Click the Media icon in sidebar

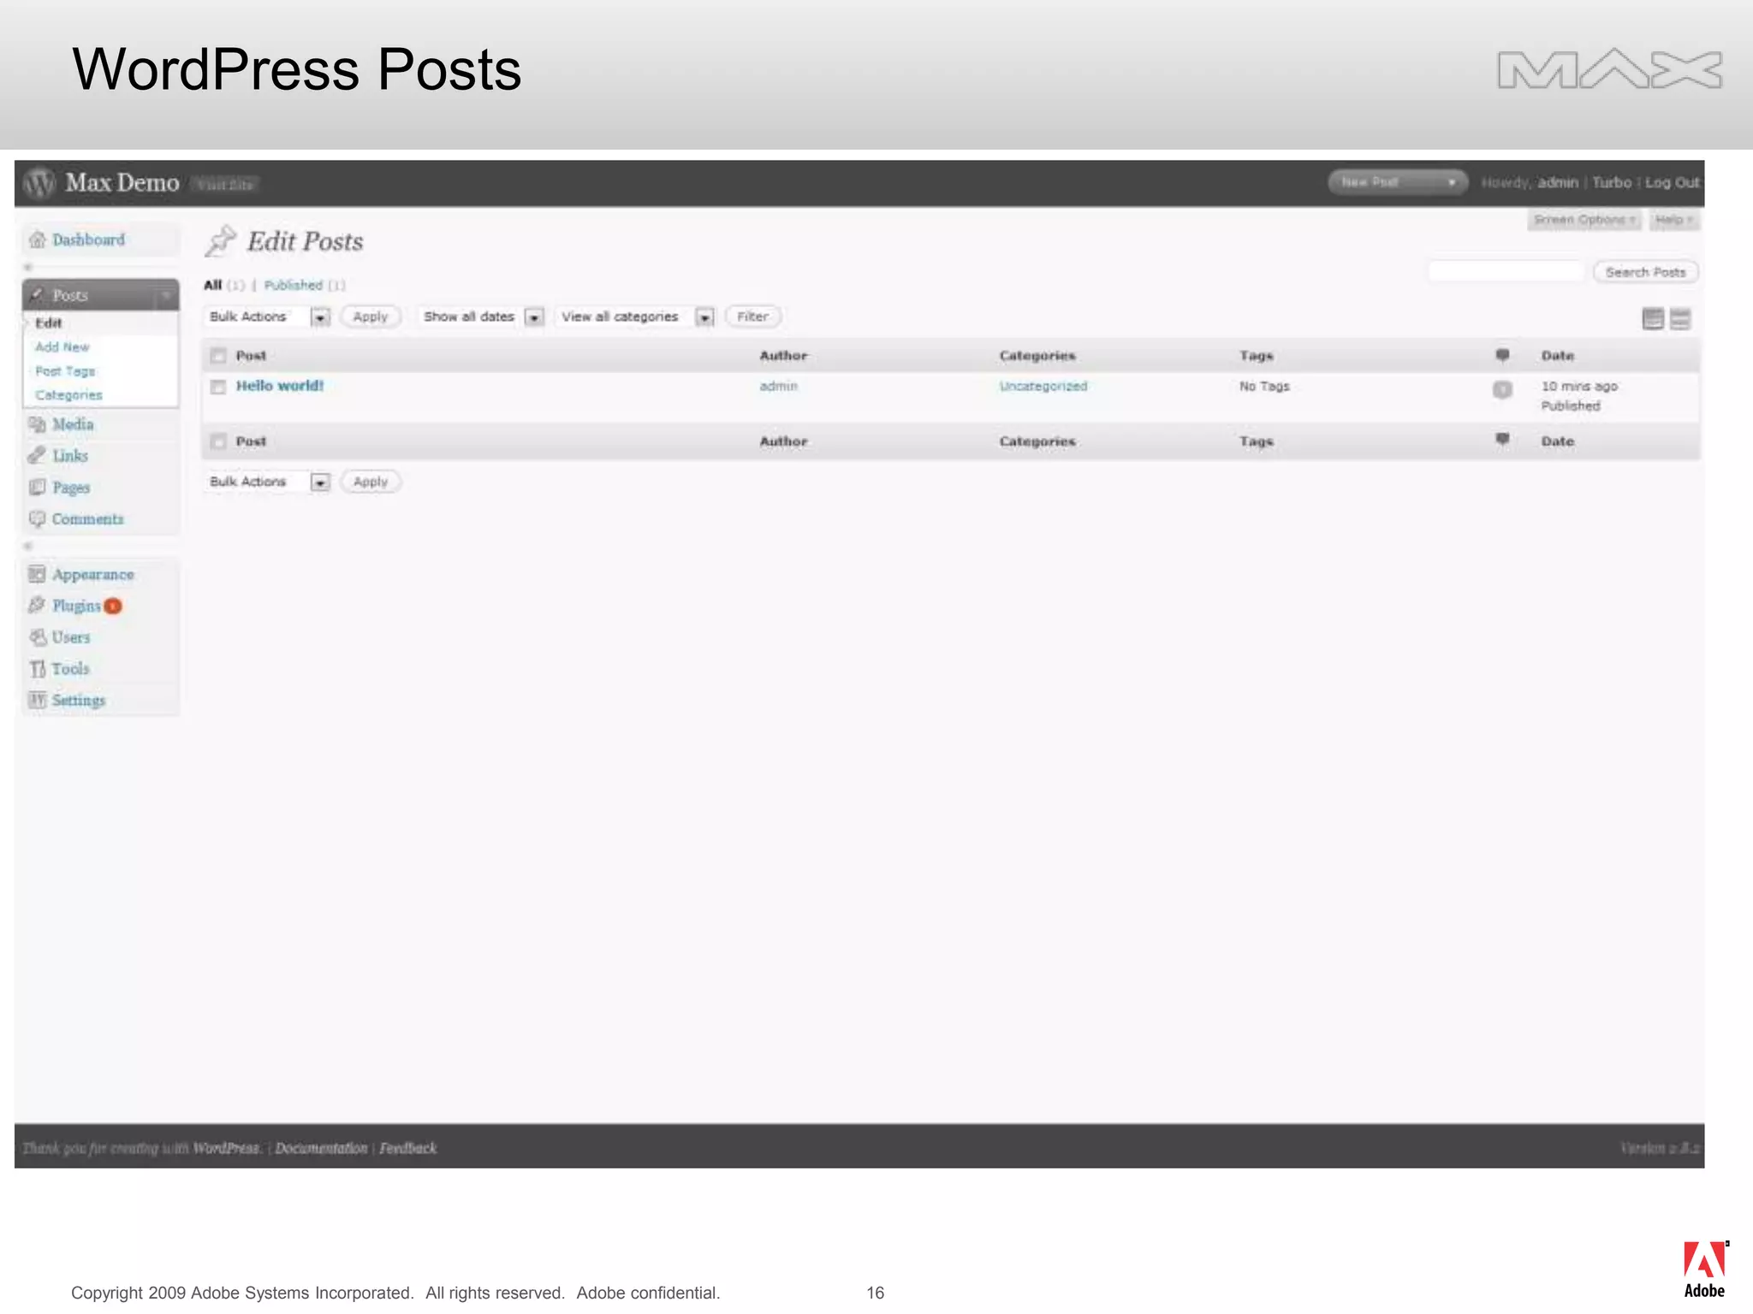37,424
